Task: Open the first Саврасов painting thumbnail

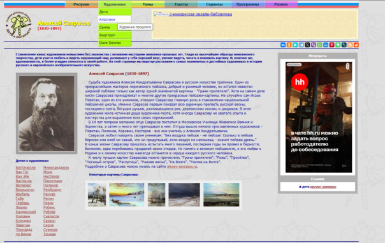Action: click(97, 195)
